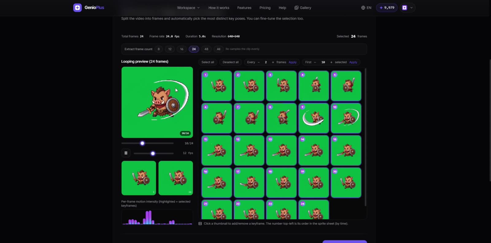The width and height of the screenshot is (491, 243).
Task: Click the plus stepper beside Every frames
Action: pos(273,62)
